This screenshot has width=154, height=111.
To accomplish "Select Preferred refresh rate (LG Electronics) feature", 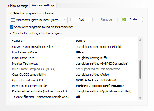I will [x=41, y=91].
